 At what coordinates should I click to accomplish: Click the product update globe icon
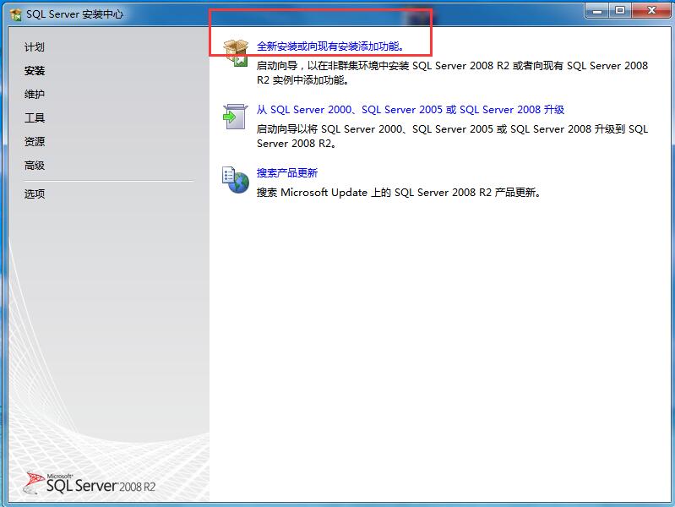236,180
